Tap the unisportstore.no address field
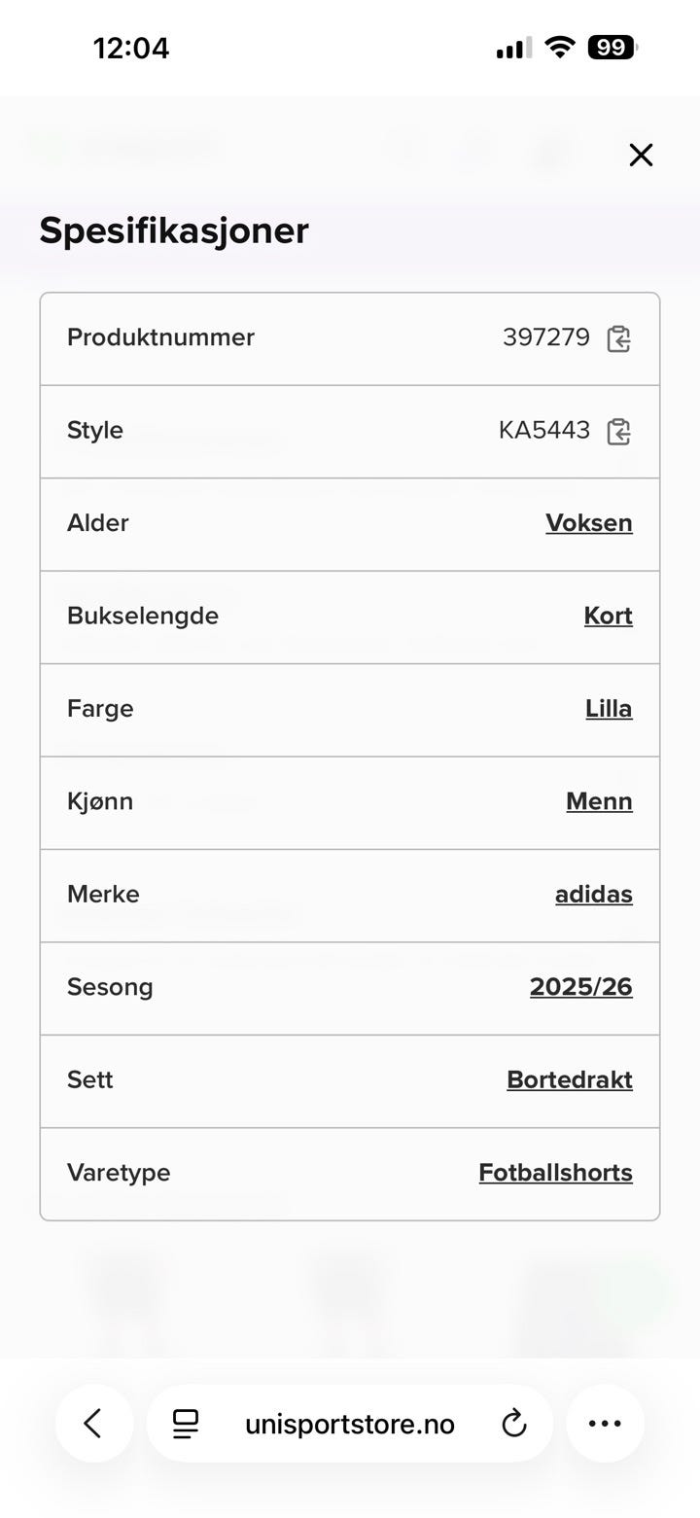Viewport: 700px width, 1518px height. click(x=349, y=1424)
